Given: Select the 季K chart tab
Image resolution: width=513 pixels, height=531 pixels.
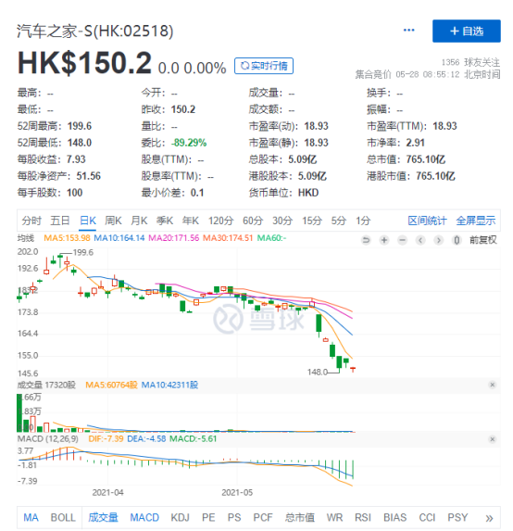Looking at the screenshot, I should point(165,221).
